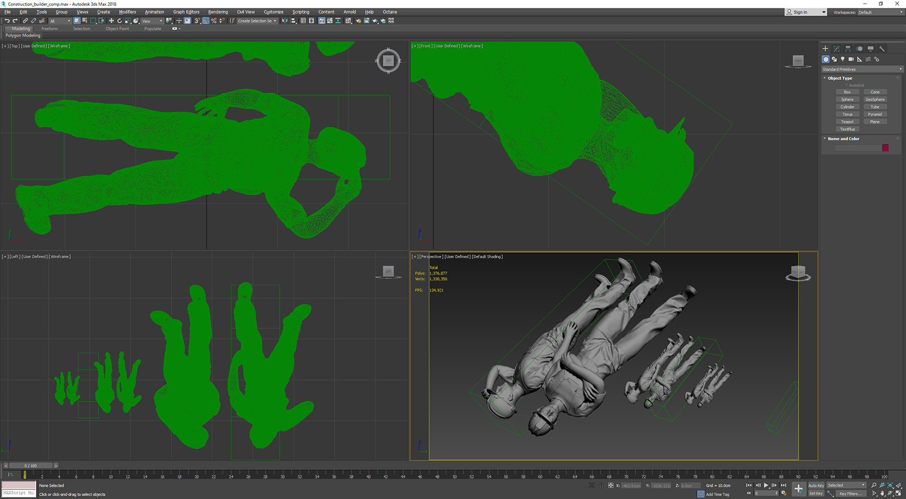
Task: Click the Top viewport ViewCube compass
Action: [x=388, y=61]
